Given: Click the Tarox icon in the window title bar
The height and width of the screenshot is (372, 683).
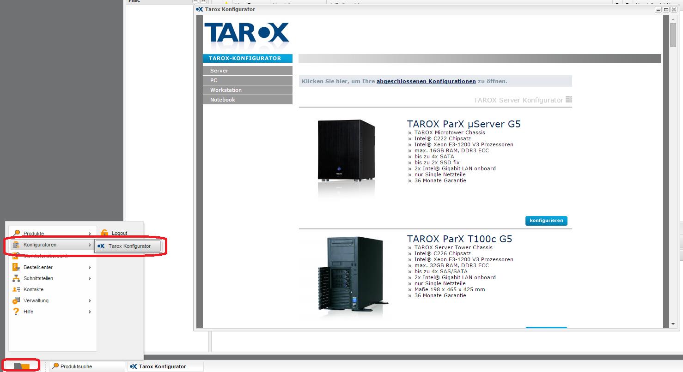Looking at the screenshot, I should coord(200,9).
